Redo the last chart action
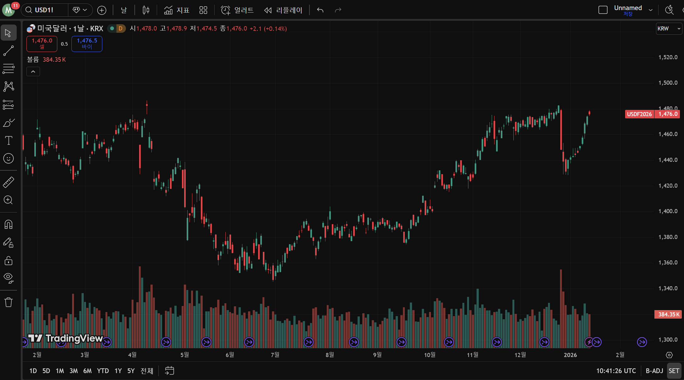Image resolution: width=684 pixels, height=380 pixels. (338, 10)
